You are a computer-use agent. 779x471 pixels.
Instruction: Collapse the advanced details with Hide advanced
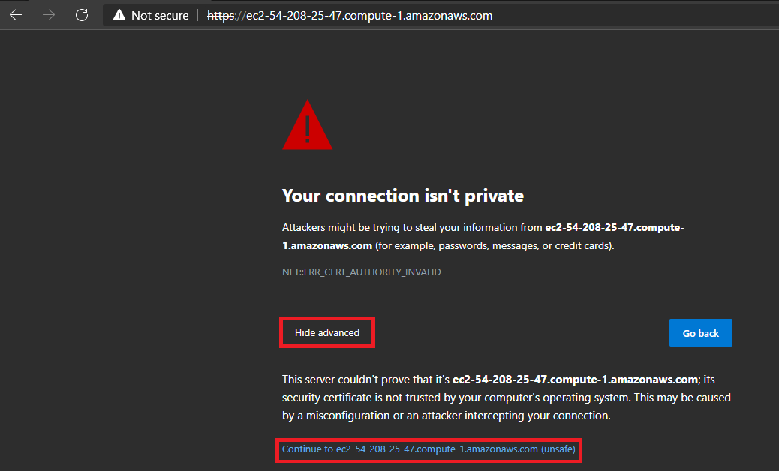(326, 332)
